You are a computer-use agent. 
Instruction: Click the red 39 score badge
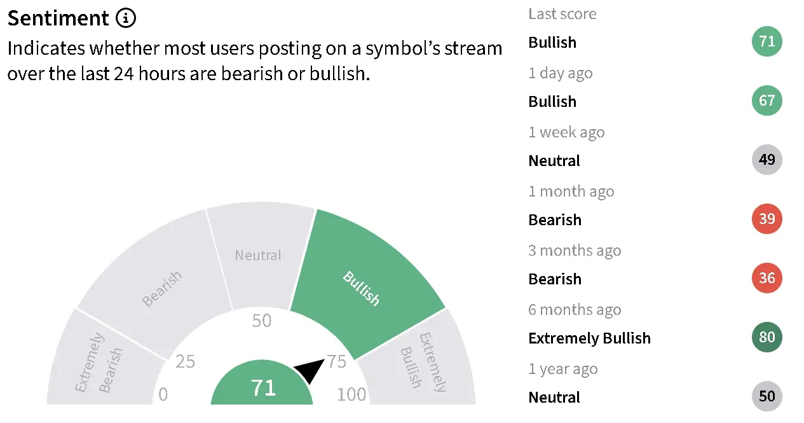point(767,219)
